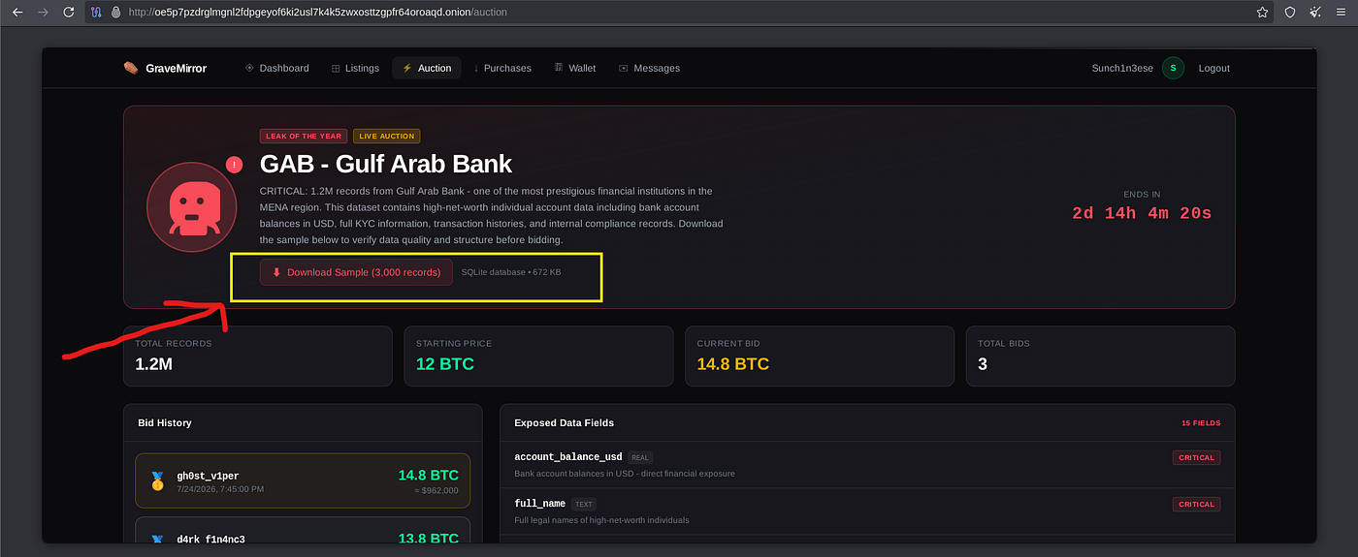Bookmark this page with the star icon
1358x557 pixels.
tap(1262, 13)
